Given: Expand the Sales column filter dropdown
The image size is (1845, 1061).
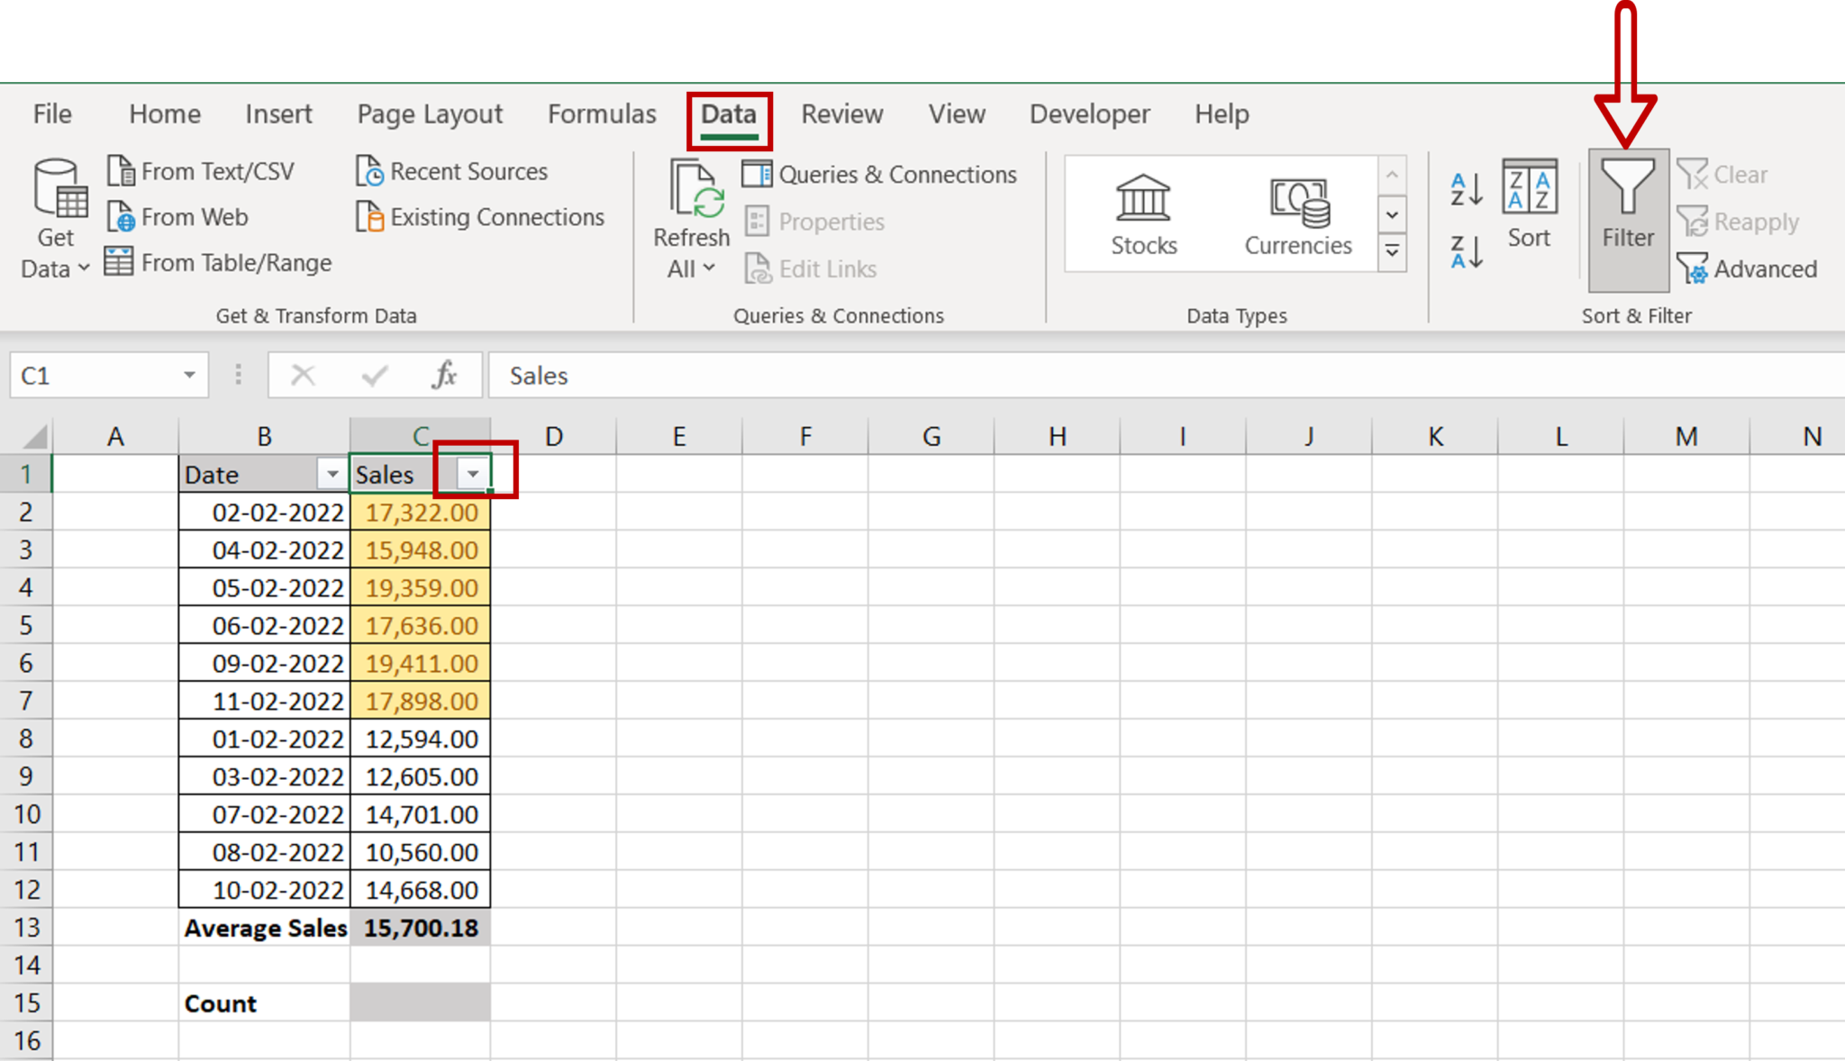Looking at the screenshot, I should tap(470, 474).
